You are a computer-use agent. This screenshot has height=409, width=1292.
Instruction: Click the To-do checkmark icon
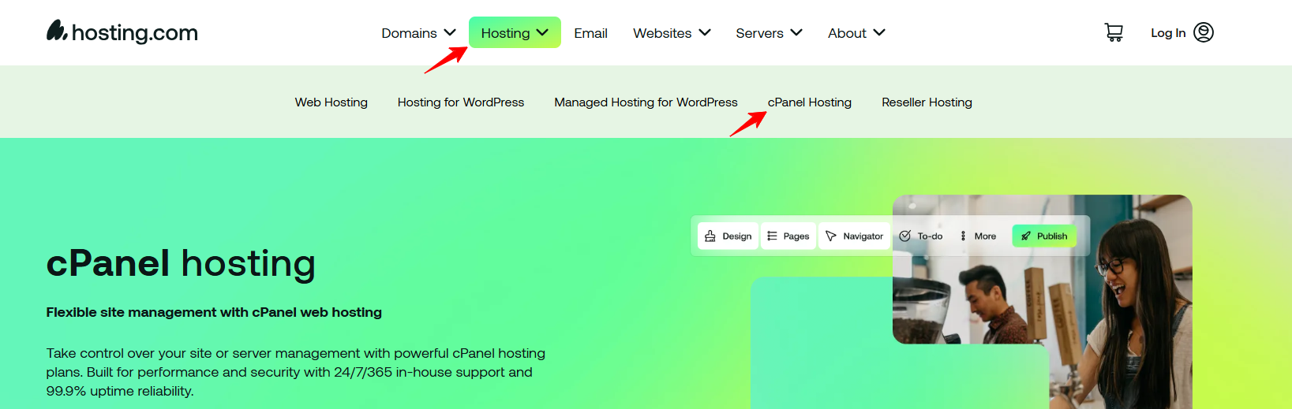coord(905,236)
